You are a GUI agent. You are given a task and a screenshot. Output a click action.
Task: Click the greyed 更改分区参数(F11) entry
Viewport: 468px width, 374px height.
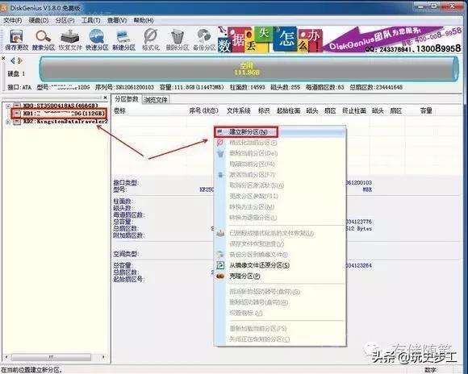click(280, 196)
